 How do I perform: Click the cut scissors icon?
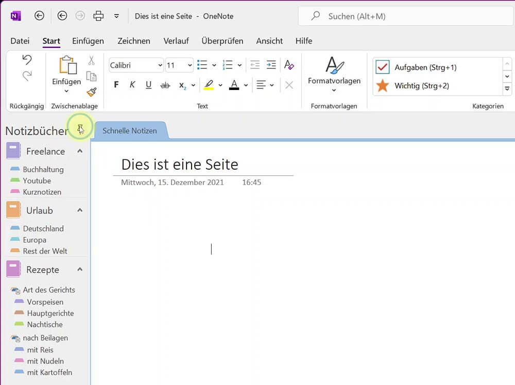(x=91, y=60)
